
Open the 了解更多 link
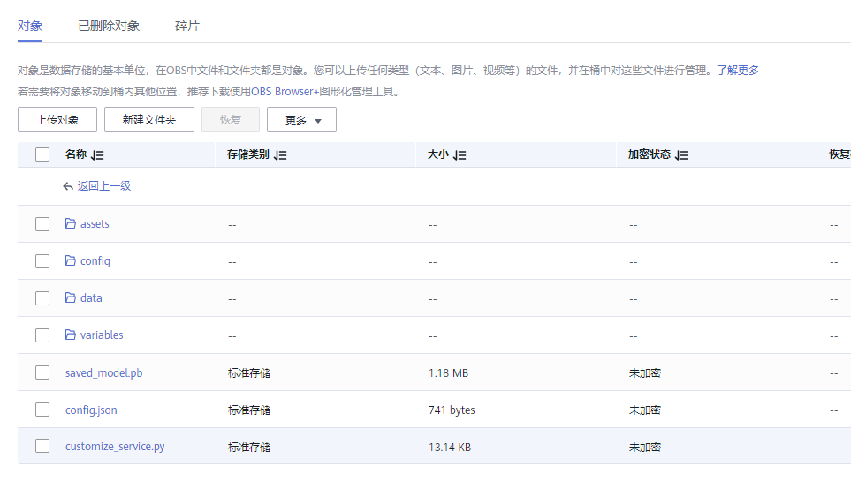coord(738,71)
